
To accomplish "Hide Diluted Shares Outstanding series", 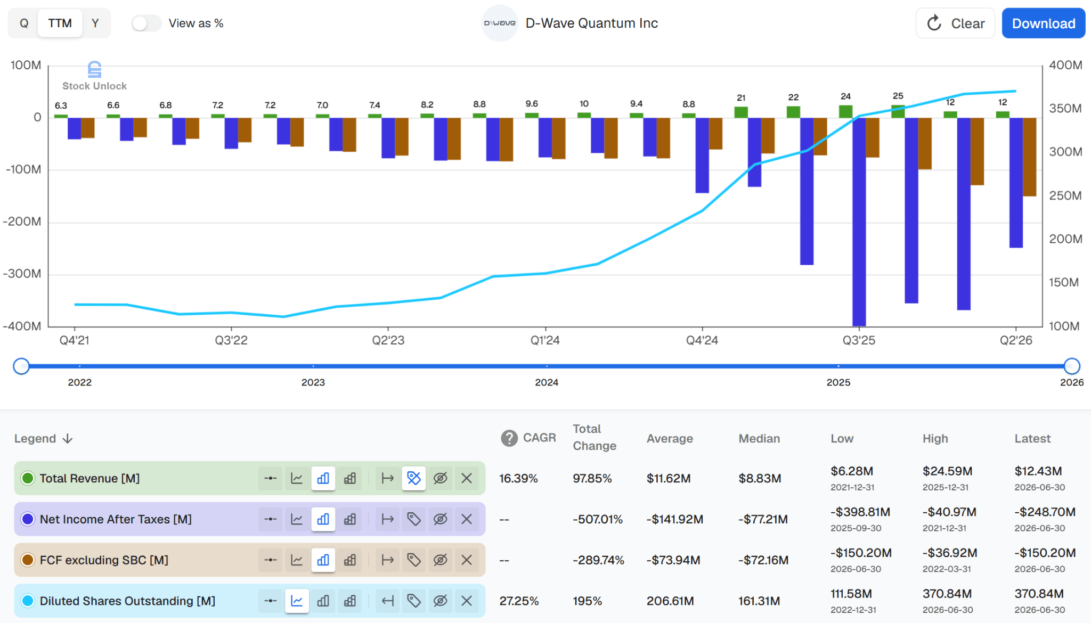I will (x=440, y=601).
